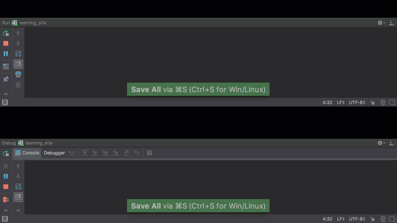Open Evaluate Expression calculator icon
397x223 pixels.
click(x=149, y=153)
